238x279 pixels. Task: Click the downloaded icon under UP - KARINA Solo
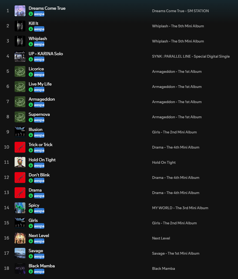pyautogui.click(x=31, y=59)
